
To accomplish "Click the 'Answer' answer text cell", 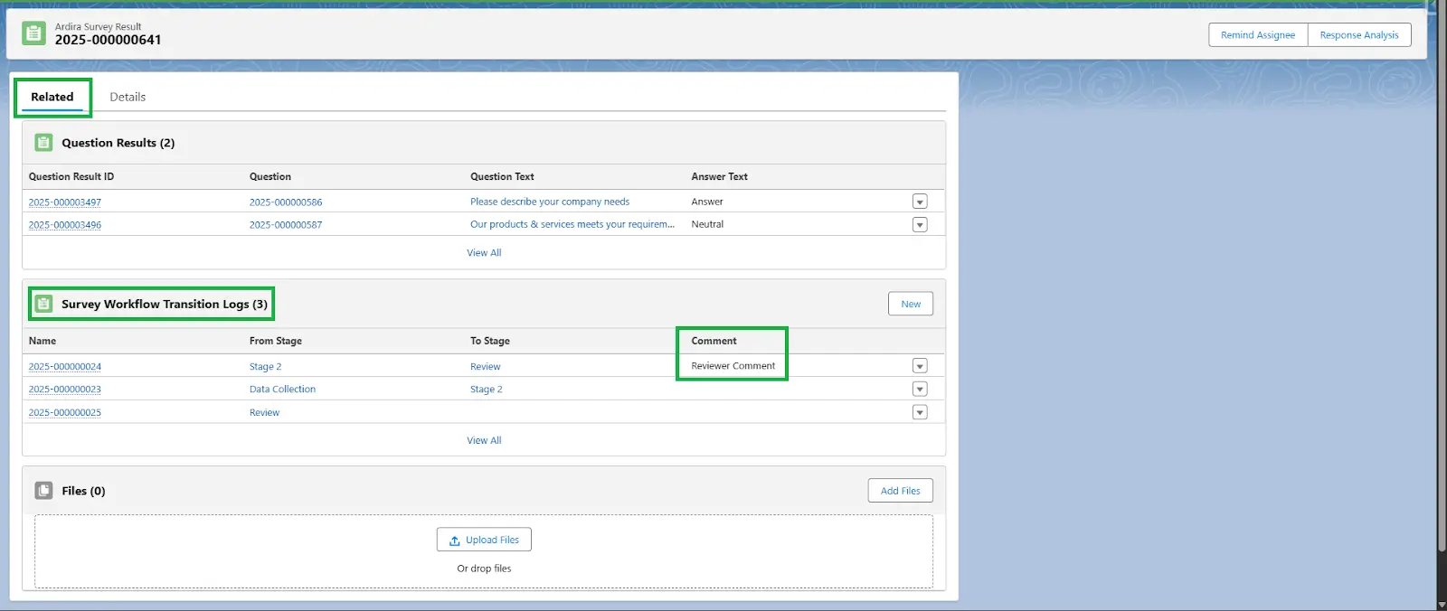I will tap(707, 202).
